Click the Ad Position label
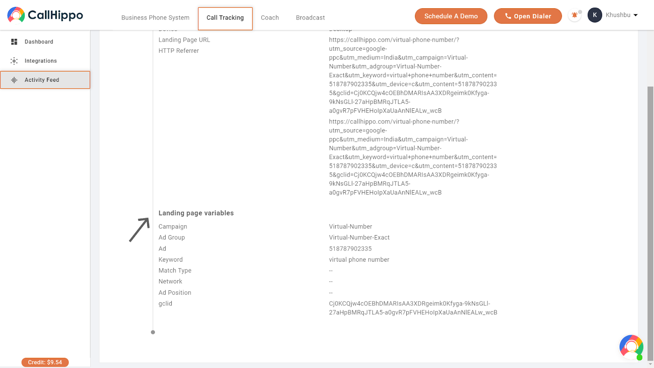This screenshot has height=368, width=654. [x=175, y=293]
